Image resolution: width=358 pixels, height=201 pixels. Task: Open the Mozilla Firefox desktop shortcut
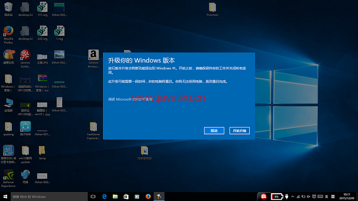(x=8, y=35)
